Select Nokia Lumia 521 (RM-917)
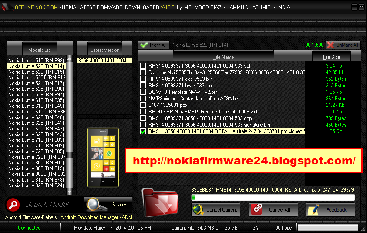The width and height of the screenshot is (367, 233). click(x=36, y=83)
